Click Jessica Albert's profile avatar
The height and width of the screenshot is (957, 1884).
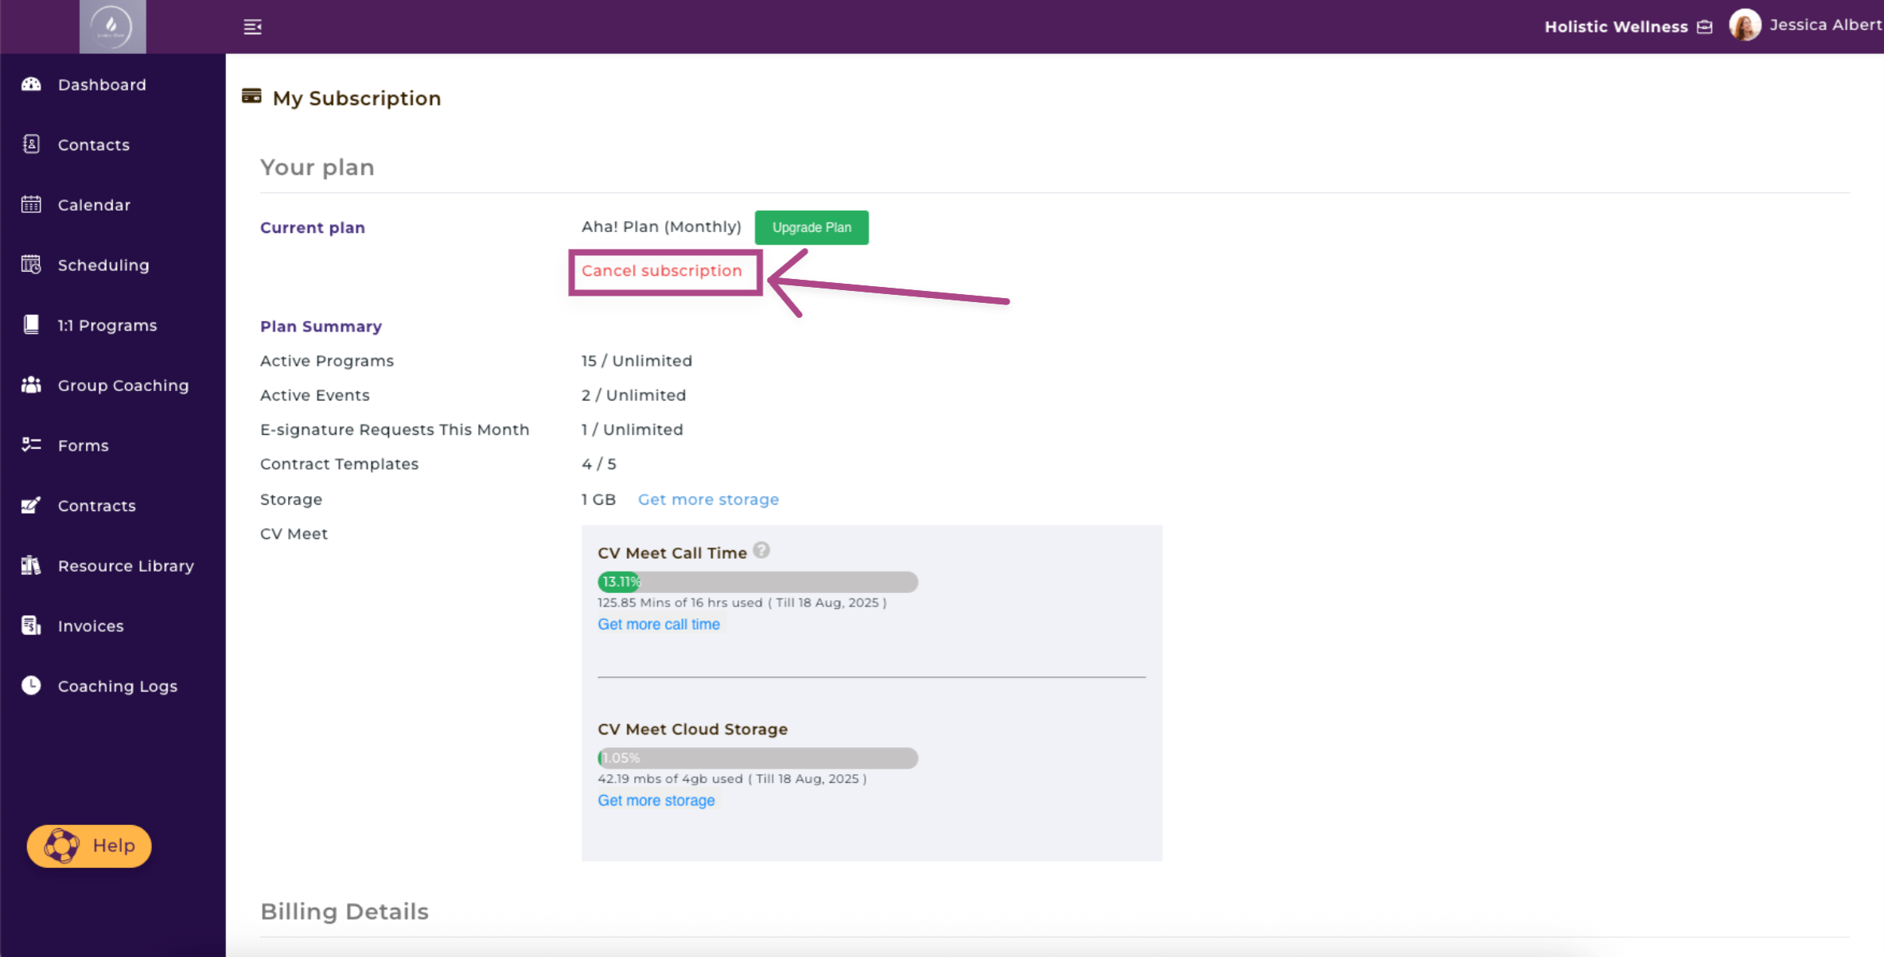point(1744,25)
